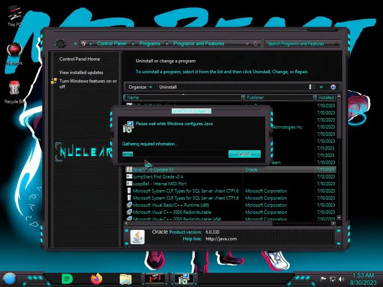
Task: Select Microsoft Visual Basic/C++ Runtime (x86) row
Action: [x=230, y=205]
